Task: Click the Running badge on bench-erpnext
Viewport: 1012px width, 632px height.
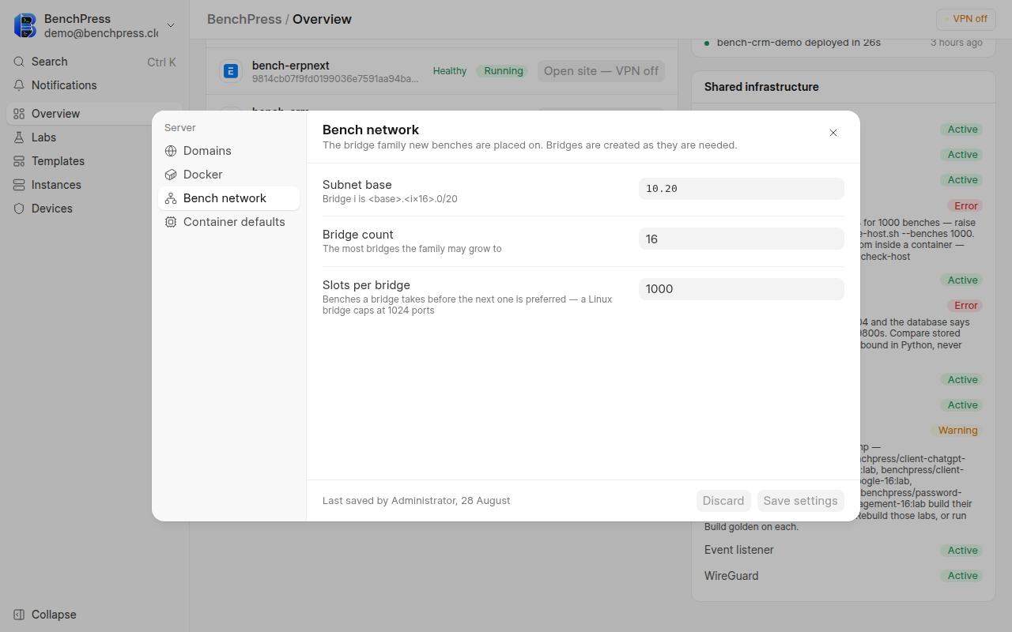Action: 504,71
